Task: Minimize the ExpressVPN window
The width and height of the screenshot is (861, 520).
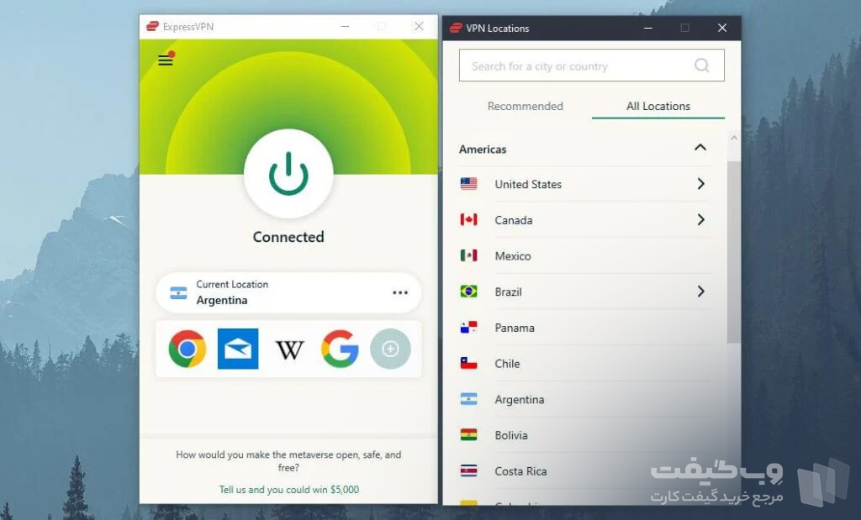Action: 345,26
